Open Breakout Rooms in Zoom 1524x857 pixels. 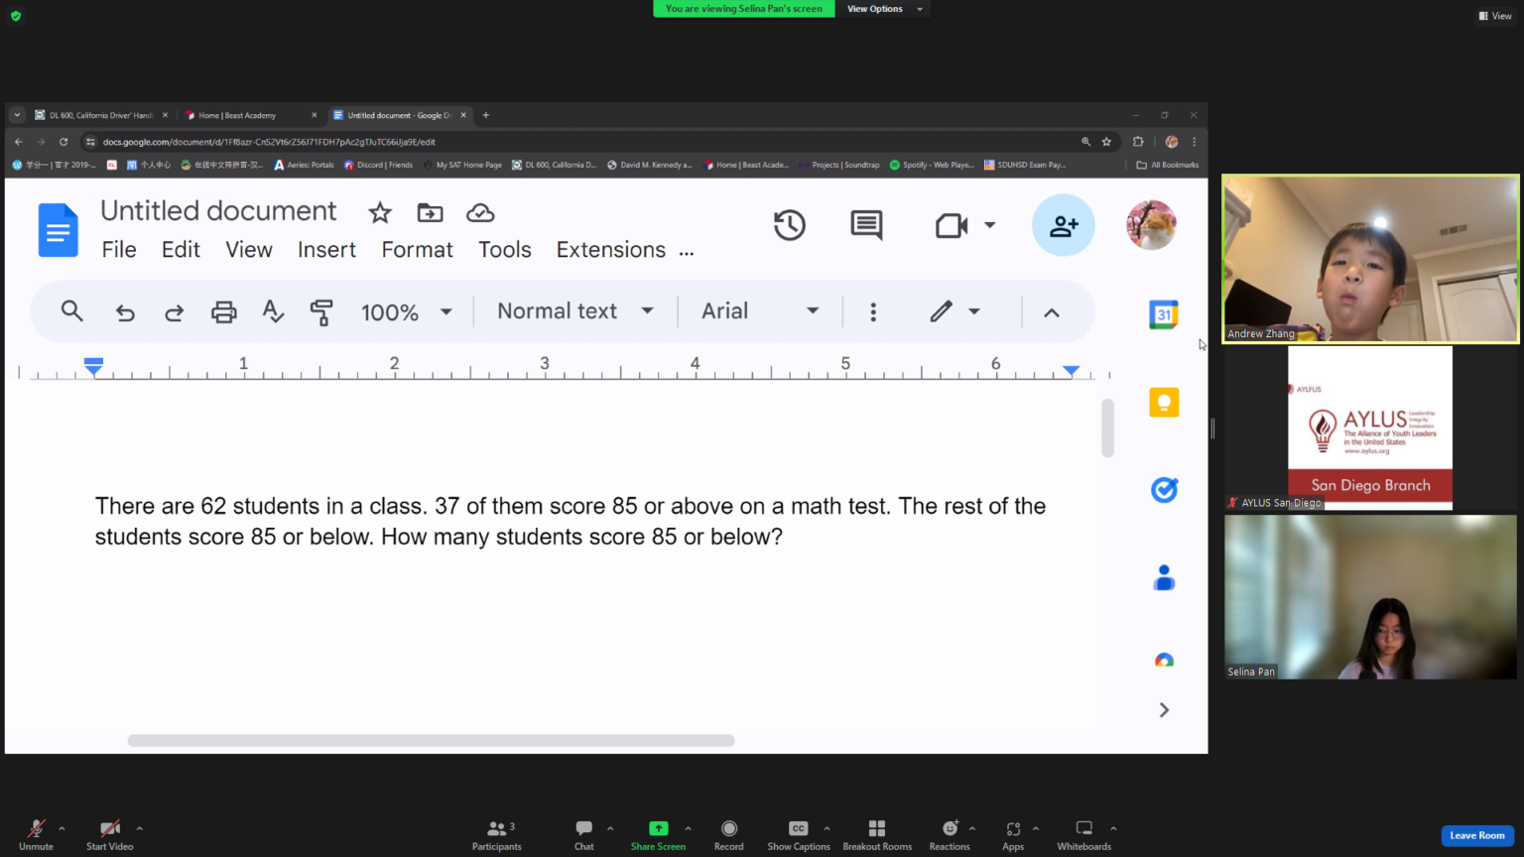pyautogui.click(x=877, y=834)
